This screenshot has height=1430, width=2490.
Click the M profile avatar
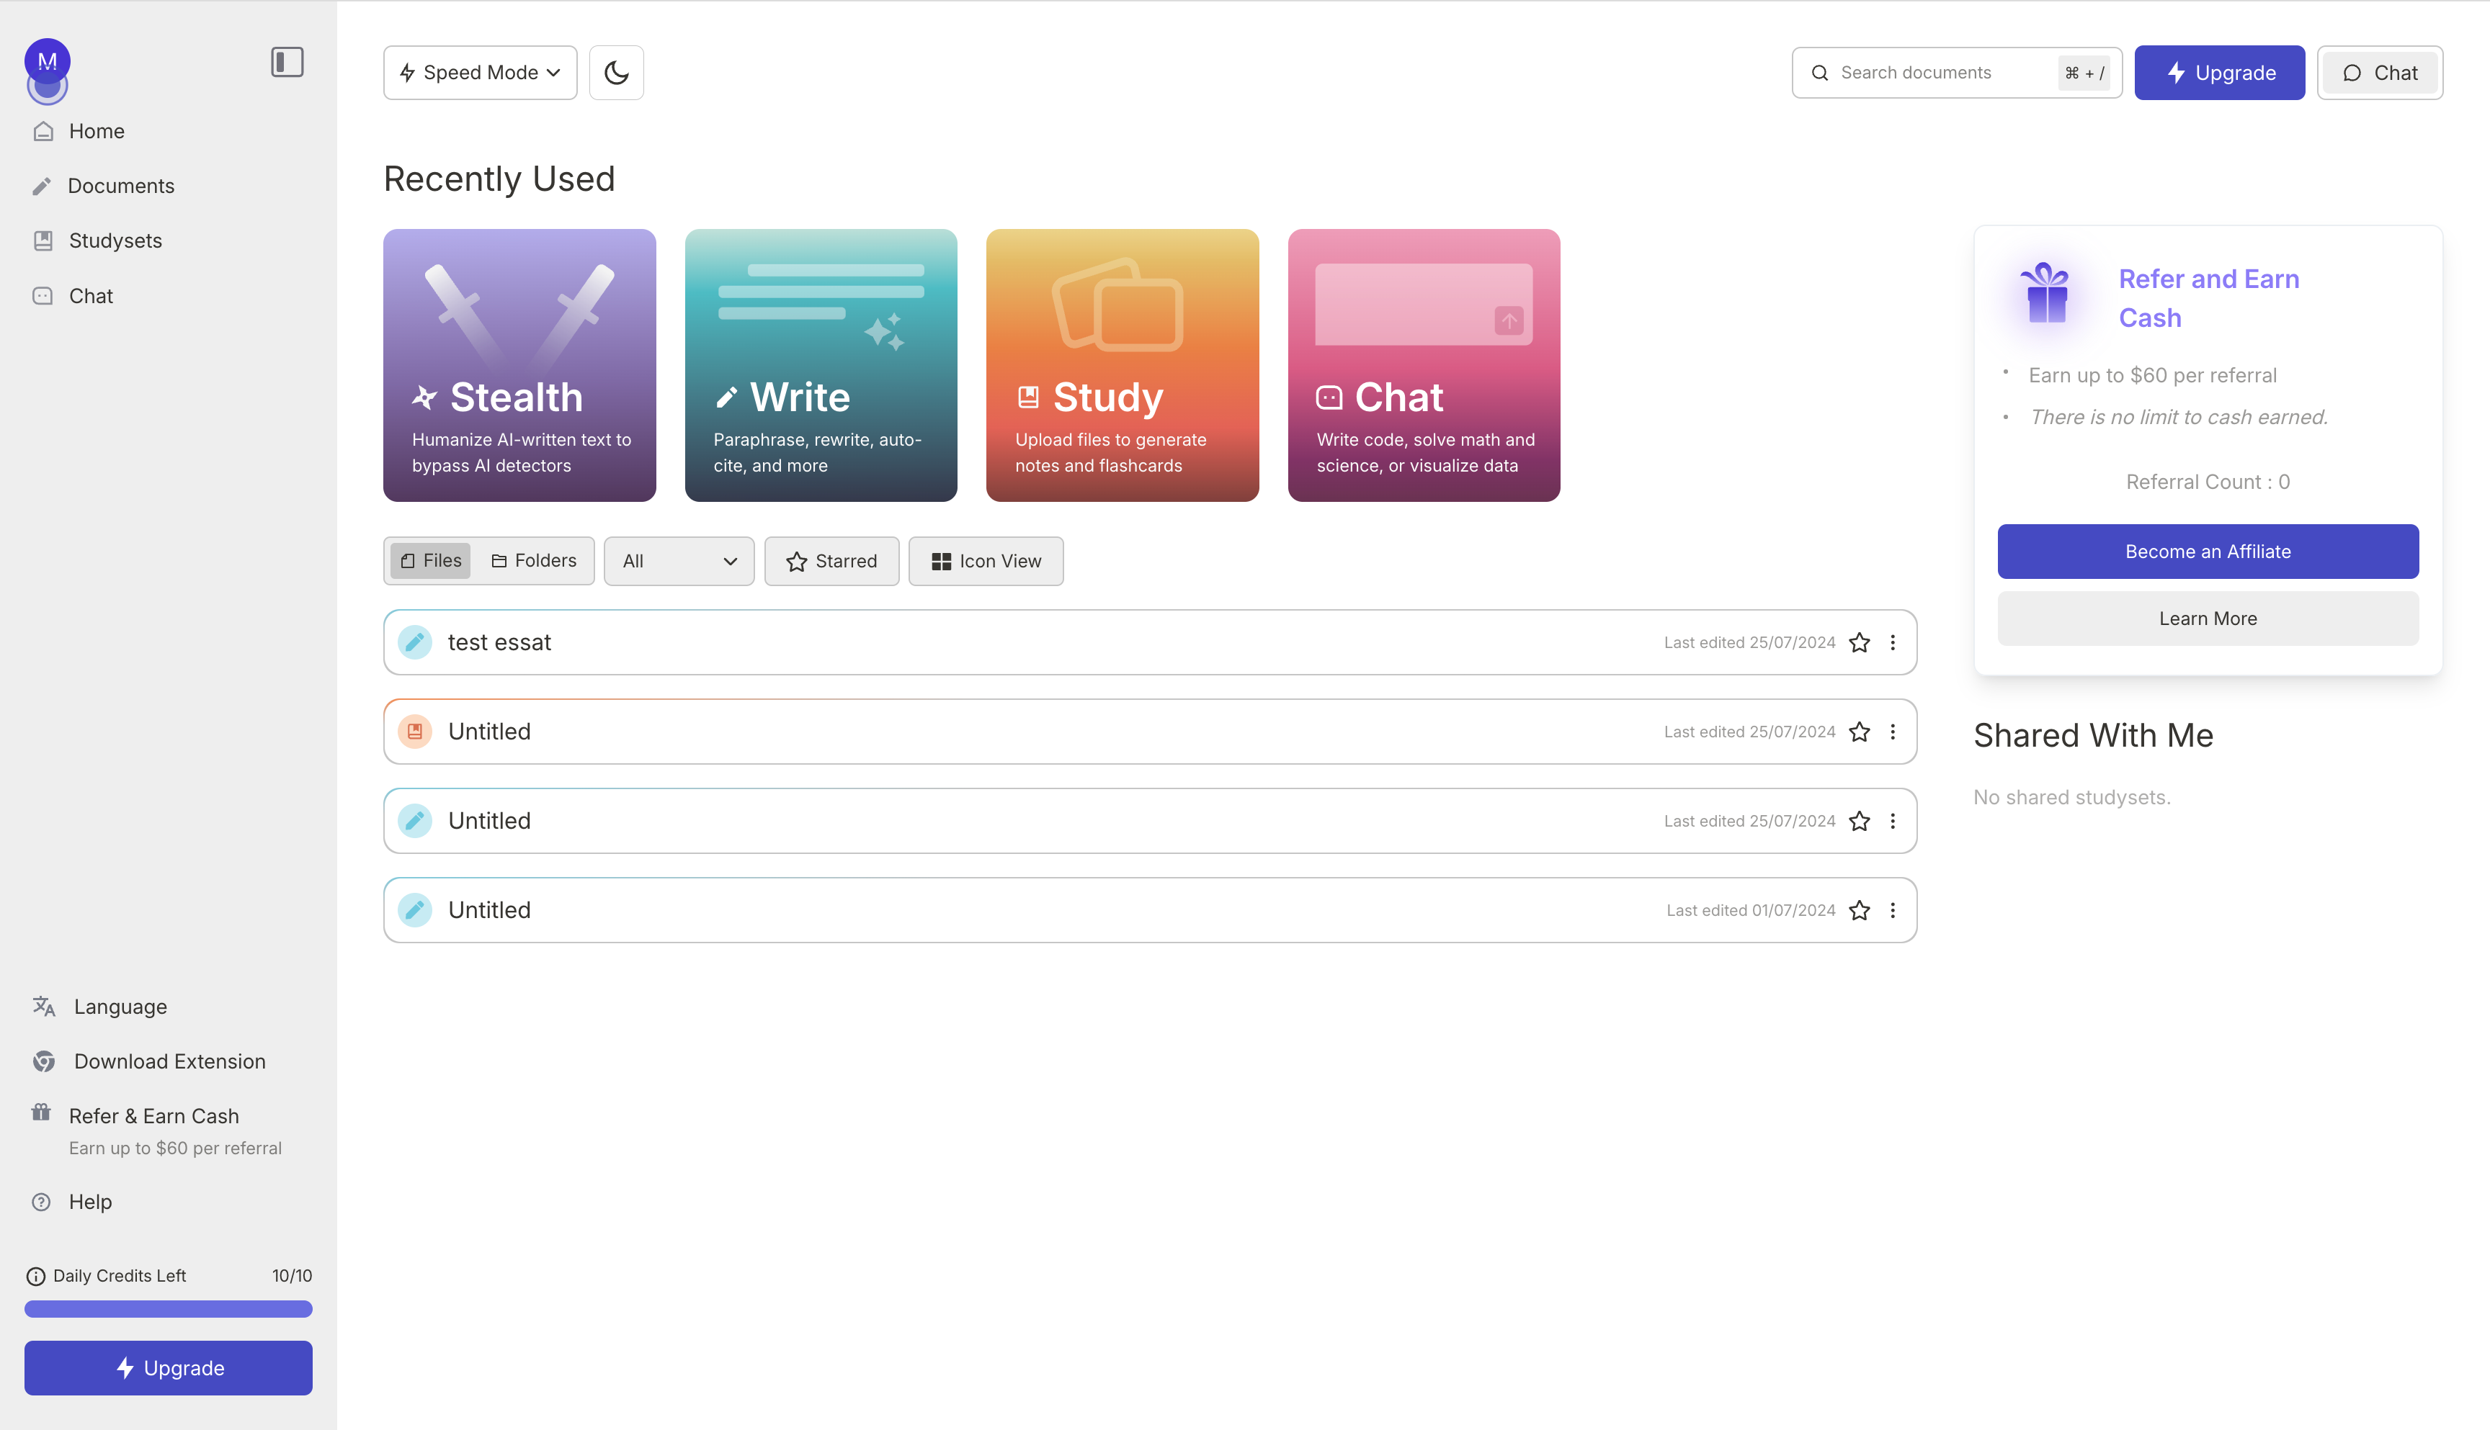[47, 61]
